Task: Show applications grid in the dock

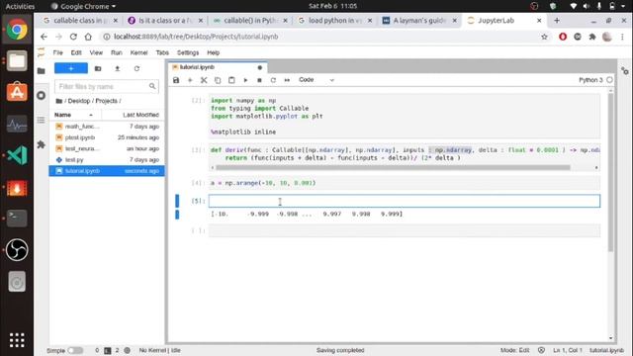Action: click(17, 340)
